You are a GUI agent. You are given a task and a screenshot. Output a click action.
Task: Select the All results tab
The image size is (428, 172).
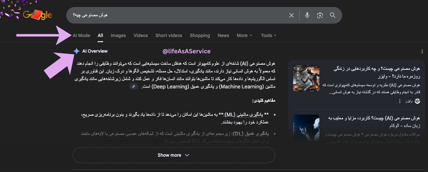click(x=100, y=35)
